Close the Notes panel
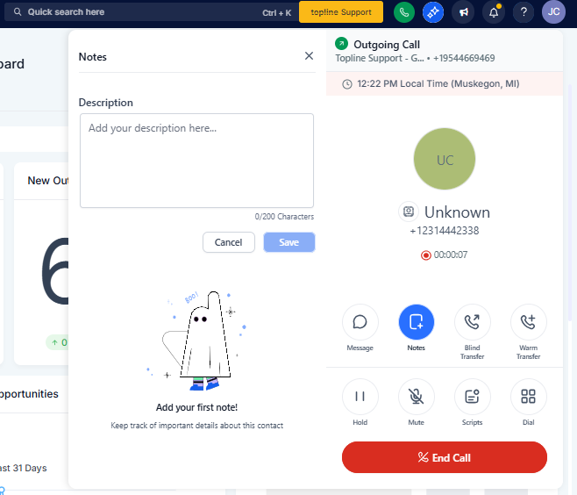Viewport: 577px width, 495px height. point(309,56)
